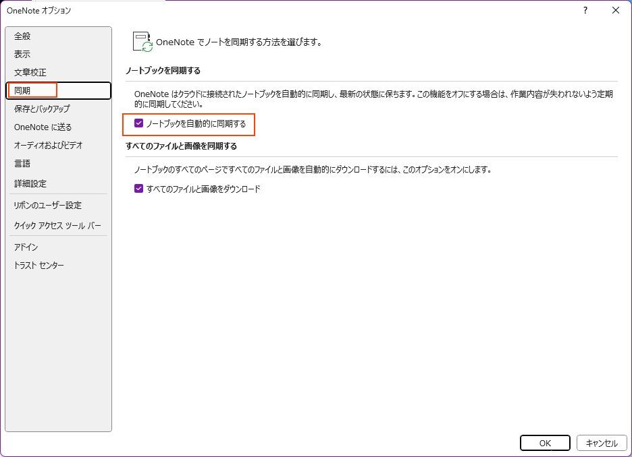Open クイック アクセス ツール バー settings

click(57, 226)
